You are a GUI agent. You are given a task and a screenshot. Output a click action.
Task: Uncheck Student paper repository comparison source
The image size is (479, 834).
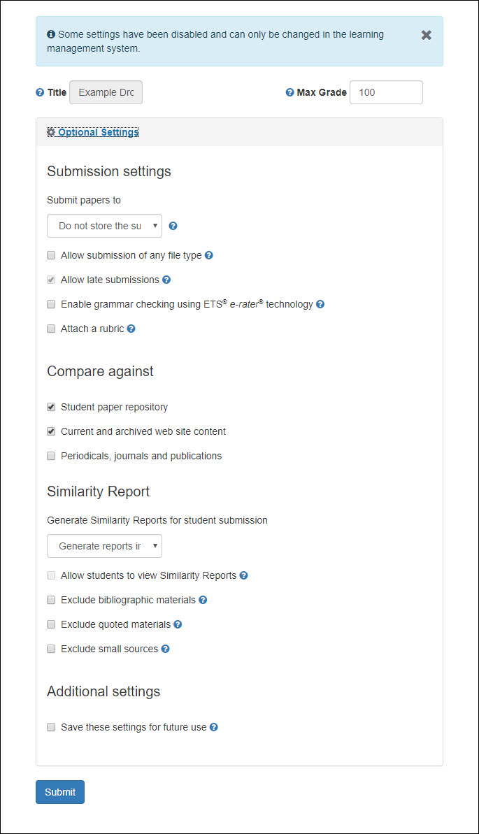[50, 406]
